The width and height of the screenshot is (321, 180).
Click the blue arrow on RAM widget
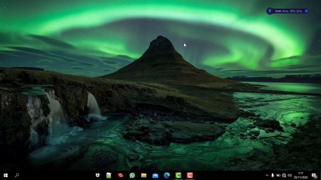coord(306,11)
